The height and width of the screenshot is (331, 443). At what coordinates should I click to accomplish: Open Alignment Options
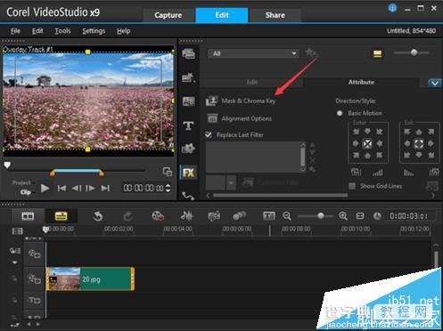click(247, 118)
